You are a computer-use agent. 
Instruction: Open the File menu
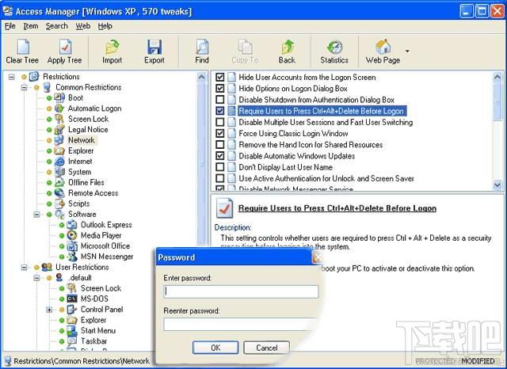(10, 26)
